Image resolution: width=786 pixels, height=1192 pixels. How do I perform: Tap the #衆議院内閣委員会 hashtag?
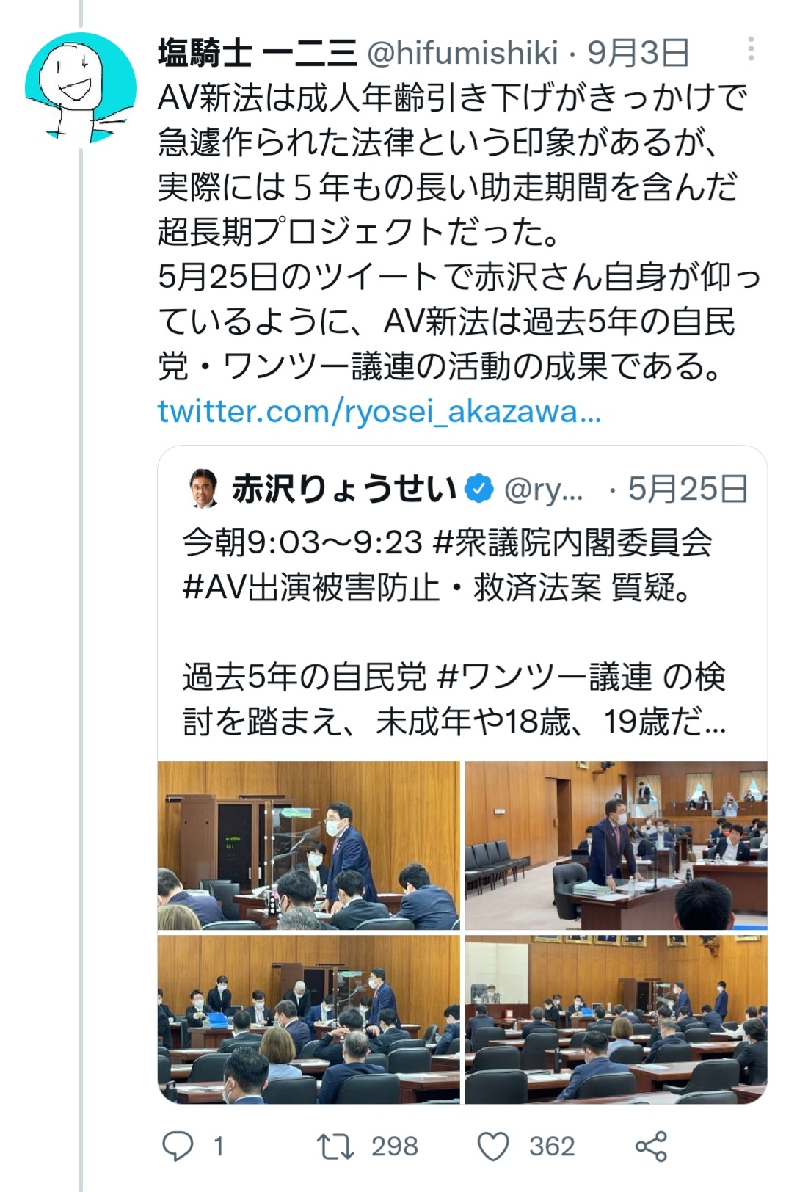click(573, 543)
